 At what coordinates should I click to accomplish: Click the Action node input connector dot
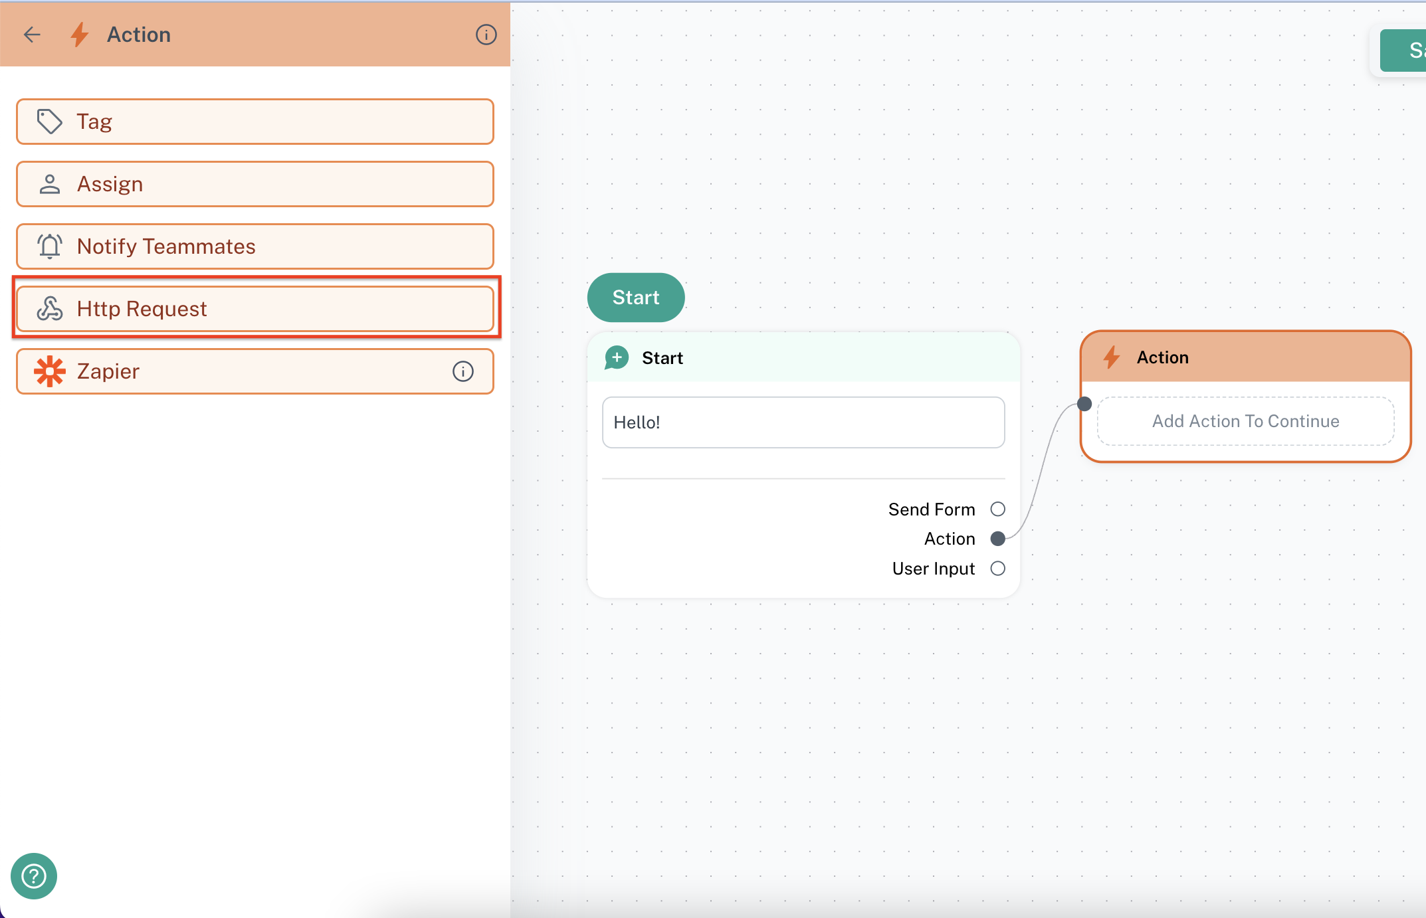click(x=1084, y=404)
